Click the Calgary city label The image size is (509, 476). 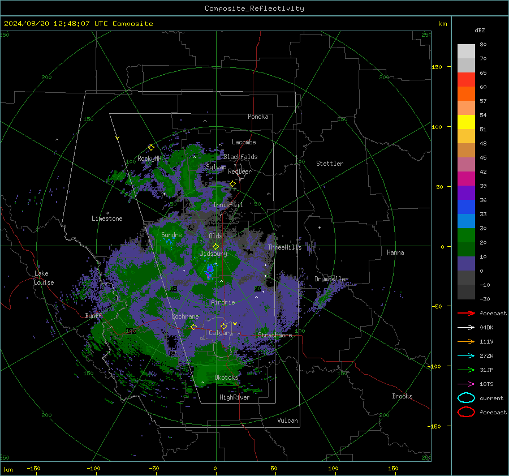tap(221, 333)
